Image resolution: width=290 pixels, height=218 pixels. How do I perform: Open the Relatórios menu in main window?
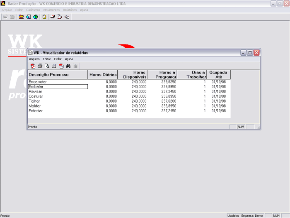70,10
